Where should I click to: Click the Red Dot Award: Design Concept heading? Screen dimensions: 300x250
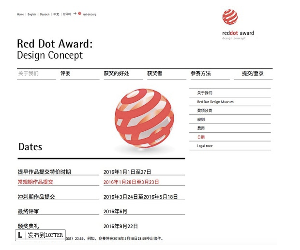coord(55,49)
